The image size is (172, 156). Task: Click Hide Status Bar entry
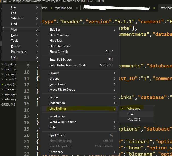pos(80,46)
